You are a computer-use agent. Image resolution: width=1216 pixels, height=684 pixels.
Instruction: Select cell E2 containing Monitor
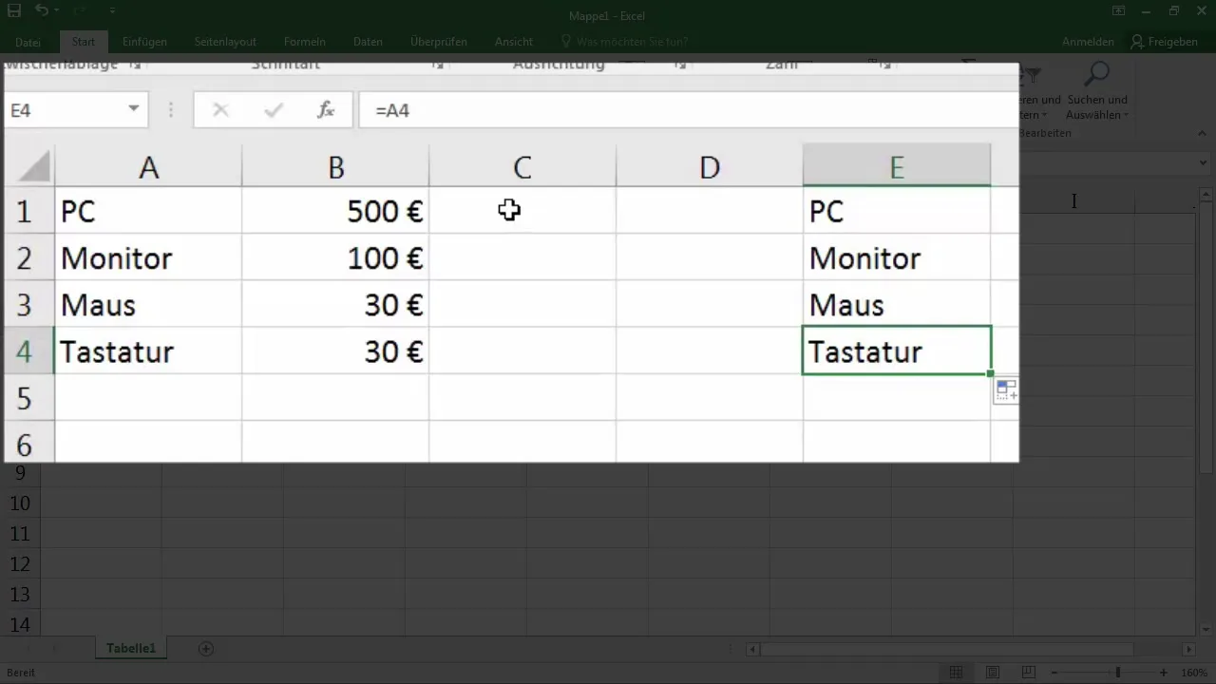coord(897,257)
